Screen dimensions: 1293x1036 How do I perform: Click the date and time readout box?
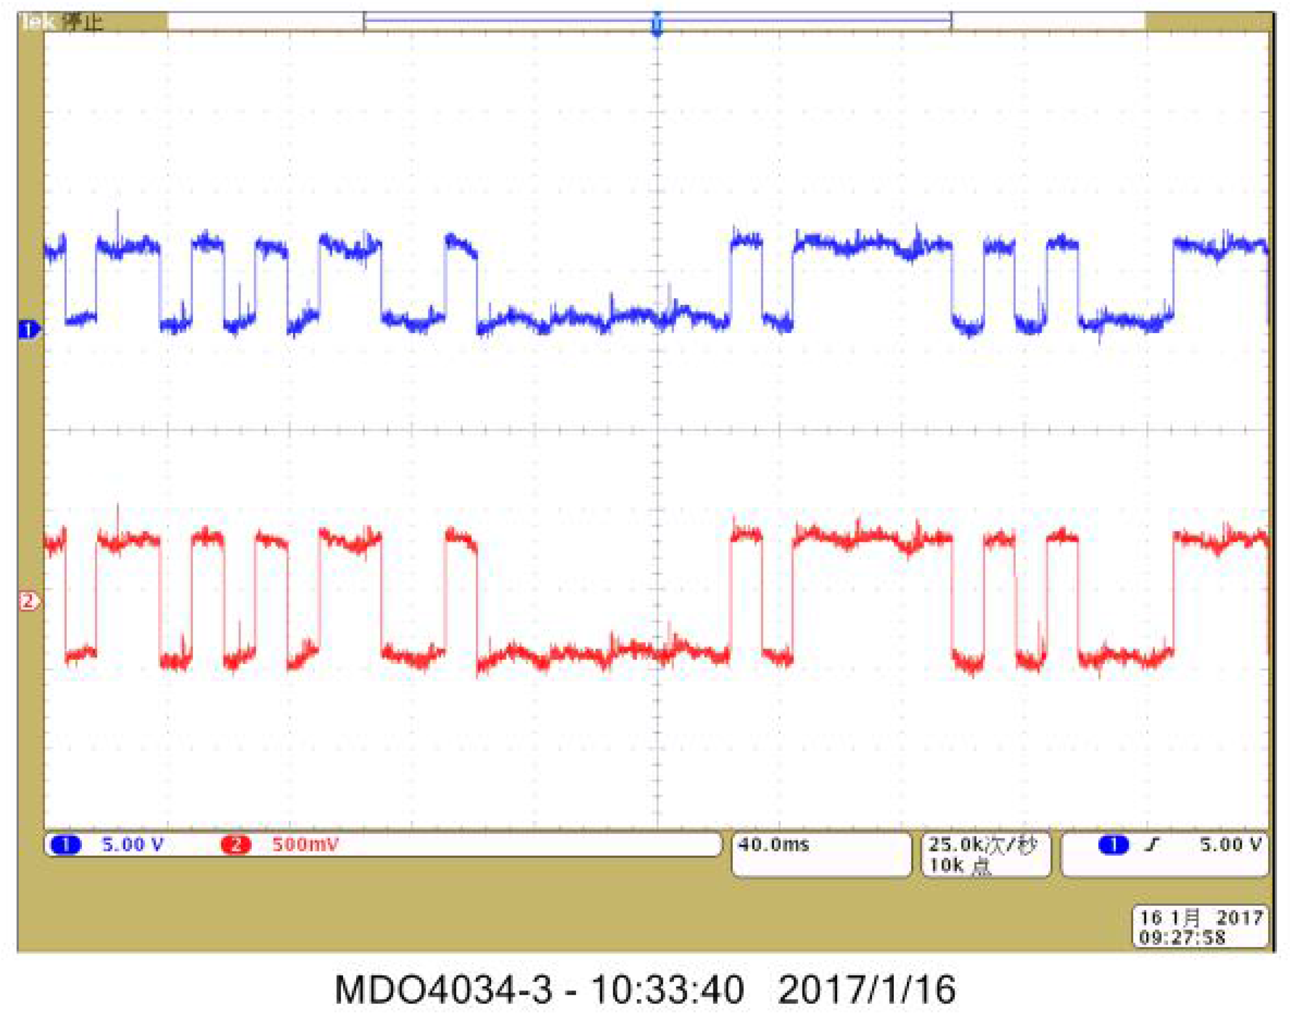click(x=1200, y=927)
